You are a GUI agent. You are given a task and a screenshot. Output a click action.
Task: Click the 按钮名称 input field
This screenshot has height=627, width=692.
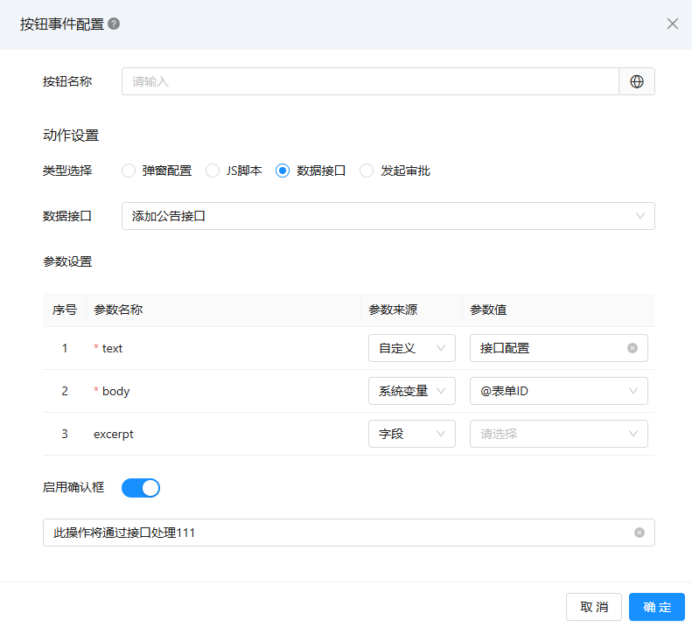[x=370, y=81]
